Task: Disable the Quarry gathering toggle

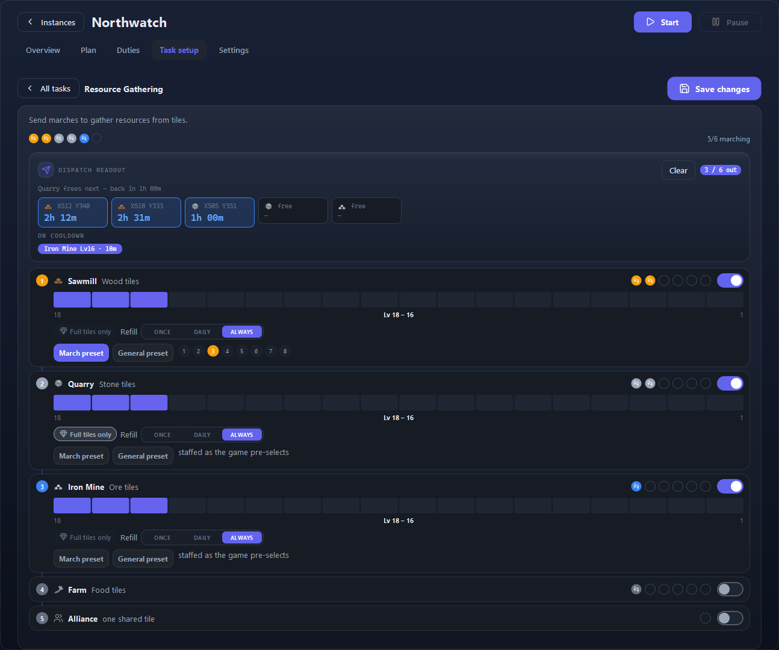Action: click(730, 383)
